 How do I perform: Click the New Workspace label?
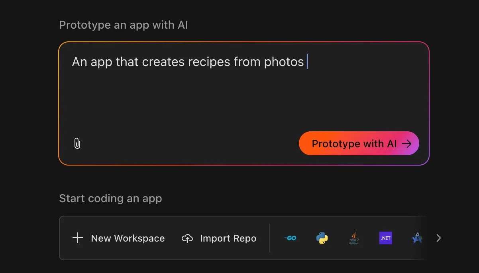coord(128,238)
